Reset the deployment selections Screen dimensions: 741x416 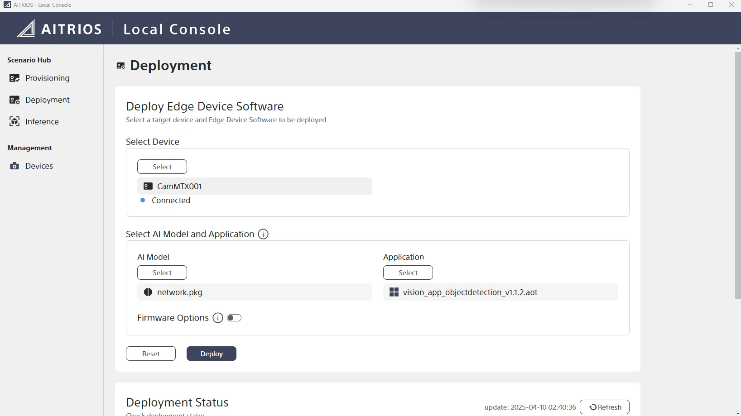pos(151,354)
